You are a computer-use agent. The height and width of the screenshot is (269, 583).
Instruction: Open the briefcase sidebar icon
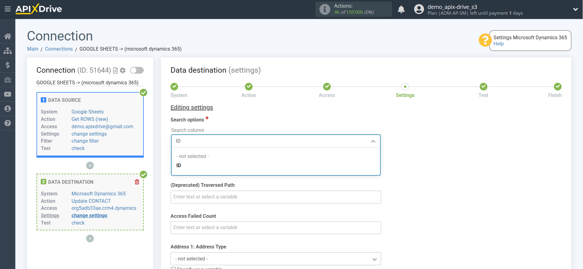coord(8,80)
